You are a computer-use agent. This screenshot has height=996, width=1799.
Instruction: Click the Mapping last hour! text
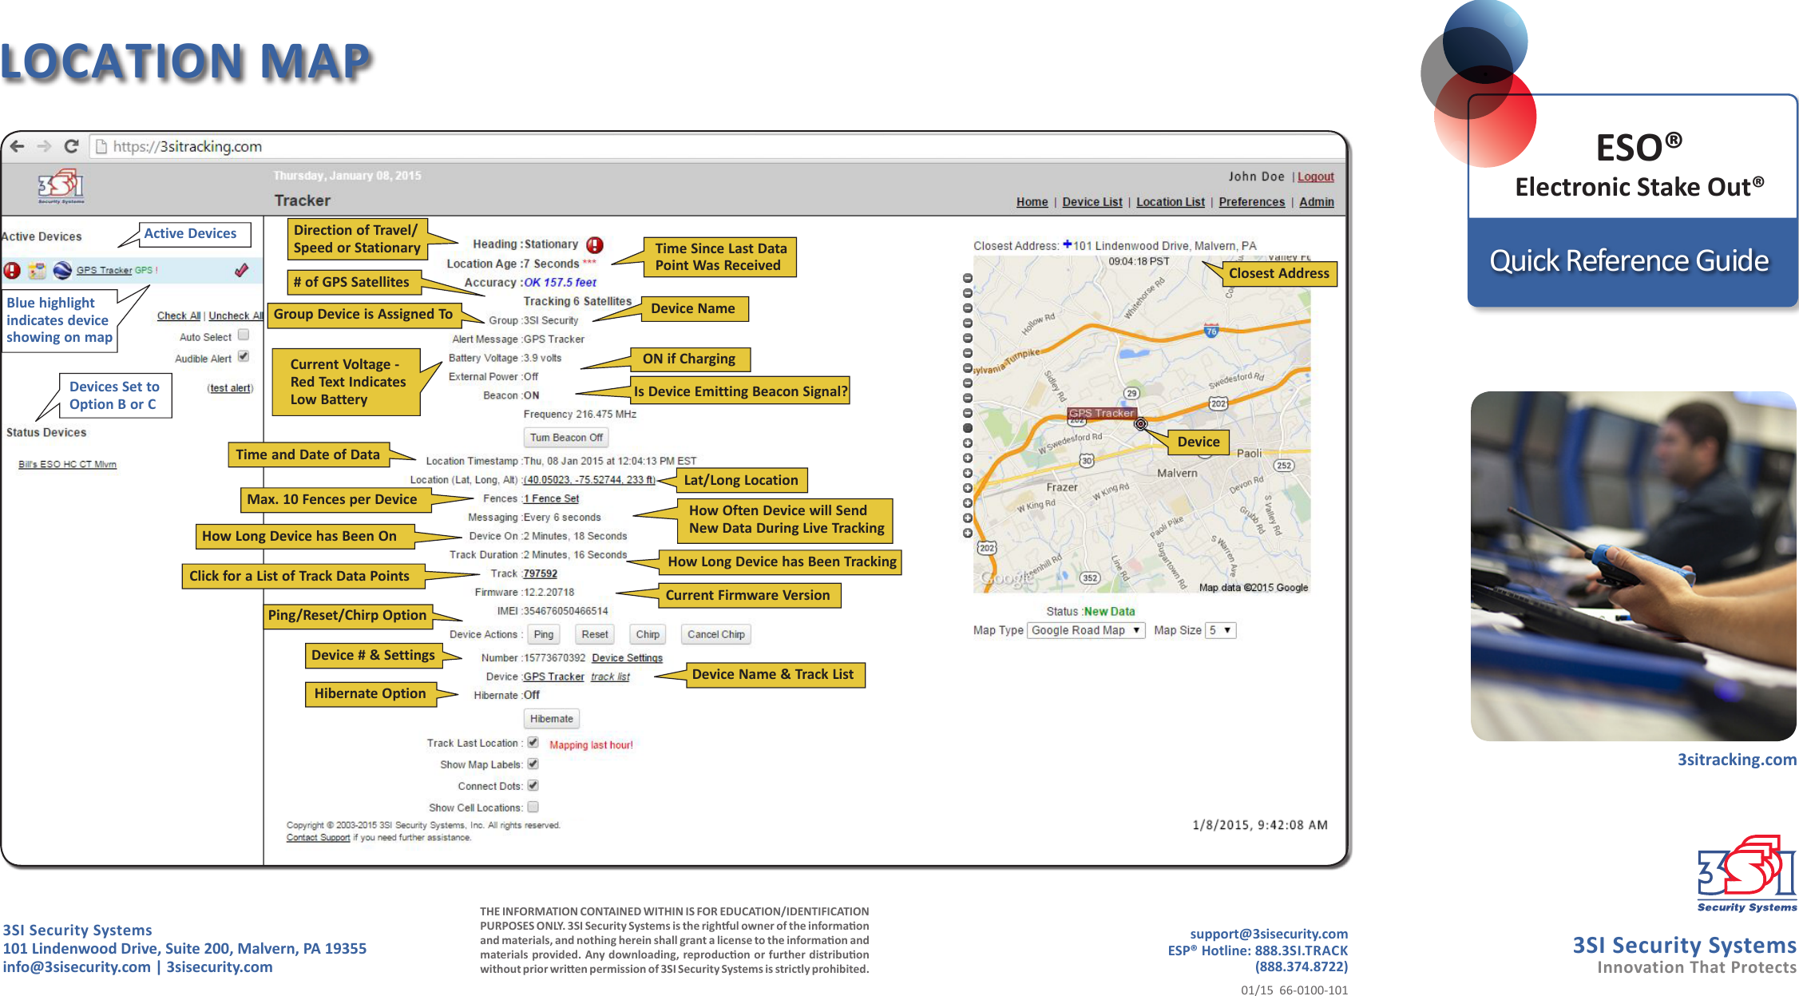click(591, 745)
